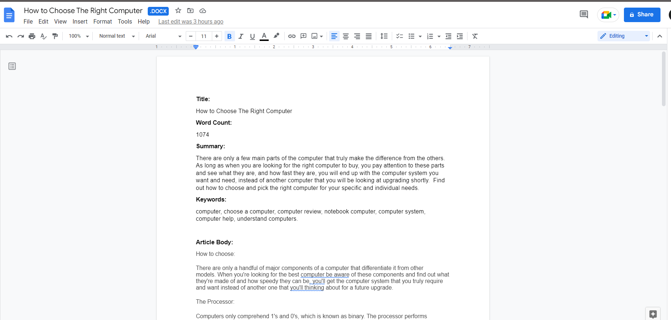Open the Docs home icon
The height and width of the screenshot is (320, 671).
click(9, 15)
